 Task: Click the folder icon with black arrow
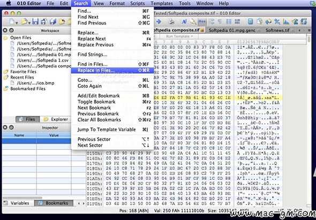[62, 21]
